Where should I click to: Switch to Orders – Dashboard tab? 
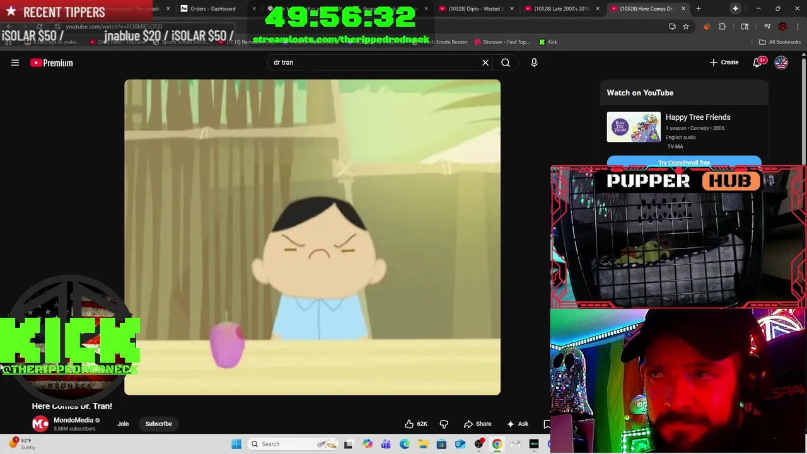[212, 9]
